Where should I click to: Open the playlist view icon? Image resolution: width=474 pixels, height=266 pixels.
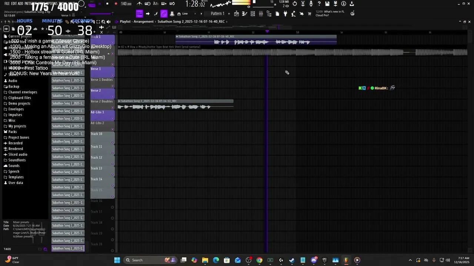(236, 14)
